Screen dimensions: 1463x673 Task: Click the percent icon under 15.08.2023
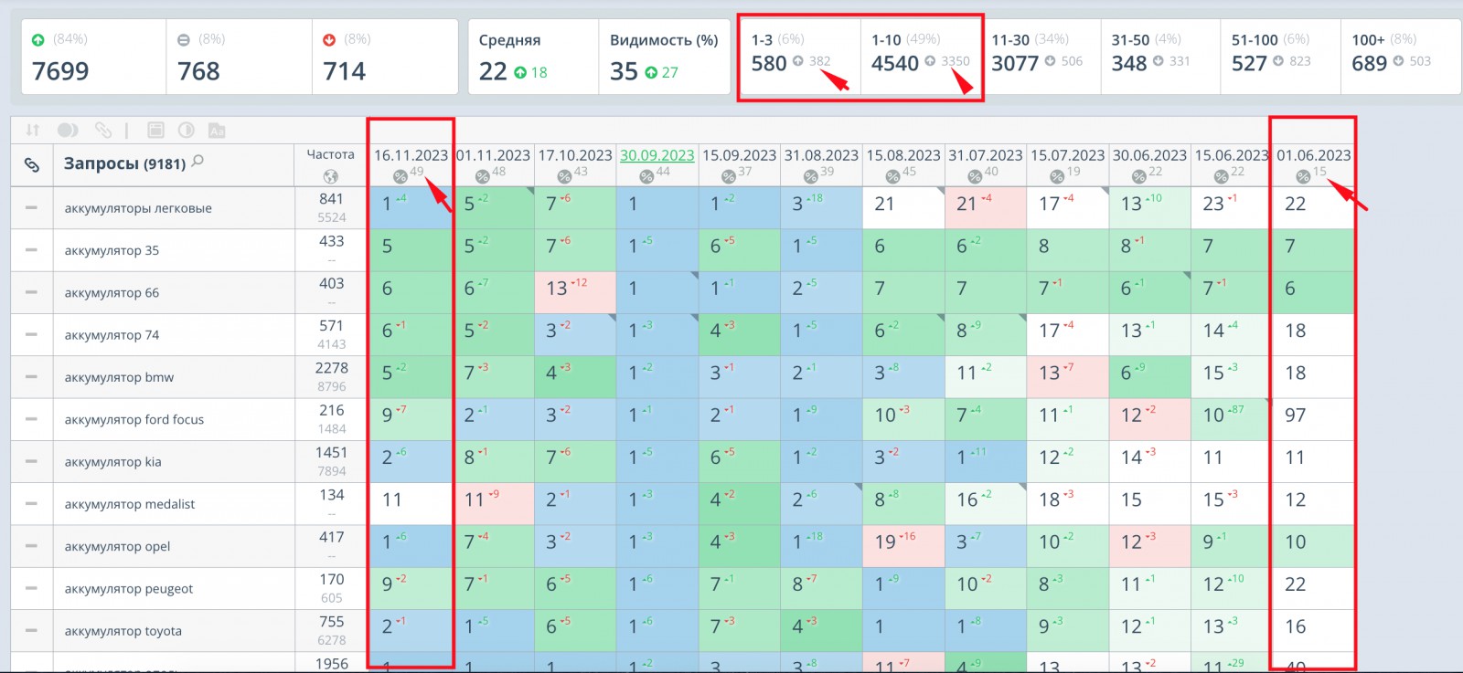893,176
